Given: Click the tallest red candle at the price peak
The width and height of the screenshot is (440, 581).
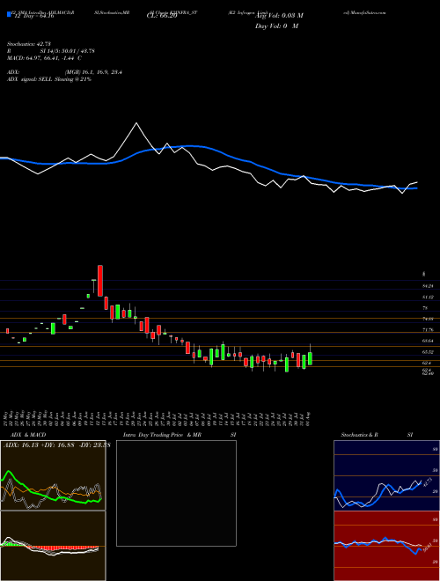Looking at the screenshot, I should 100,281.
